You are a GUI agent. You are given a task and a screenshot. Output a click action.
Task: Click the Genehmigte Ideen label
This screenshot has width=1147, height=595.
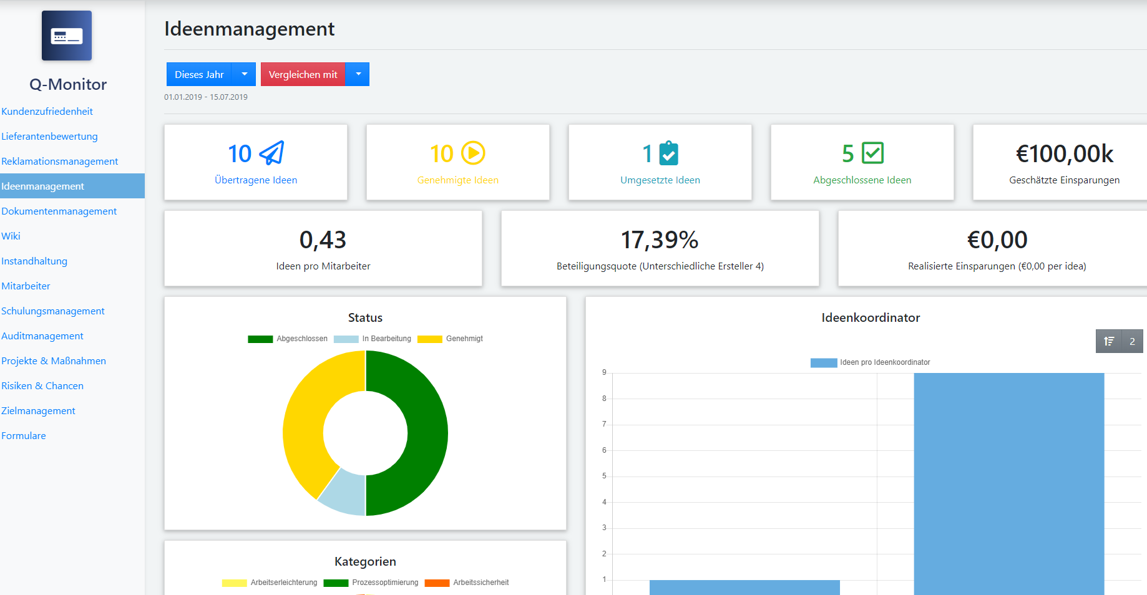458,180
